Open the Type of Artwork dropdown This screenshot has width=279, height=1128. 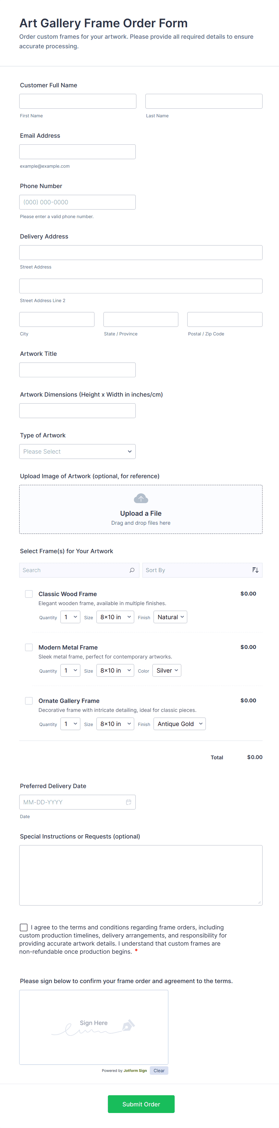(77, 451)
